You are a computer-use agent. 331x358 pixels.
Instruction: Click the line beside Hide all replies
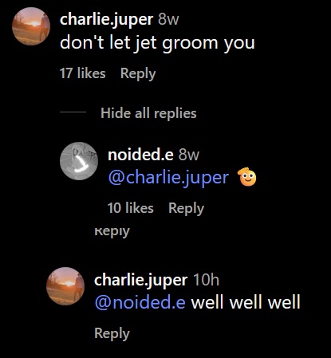(x=73, y=112)
